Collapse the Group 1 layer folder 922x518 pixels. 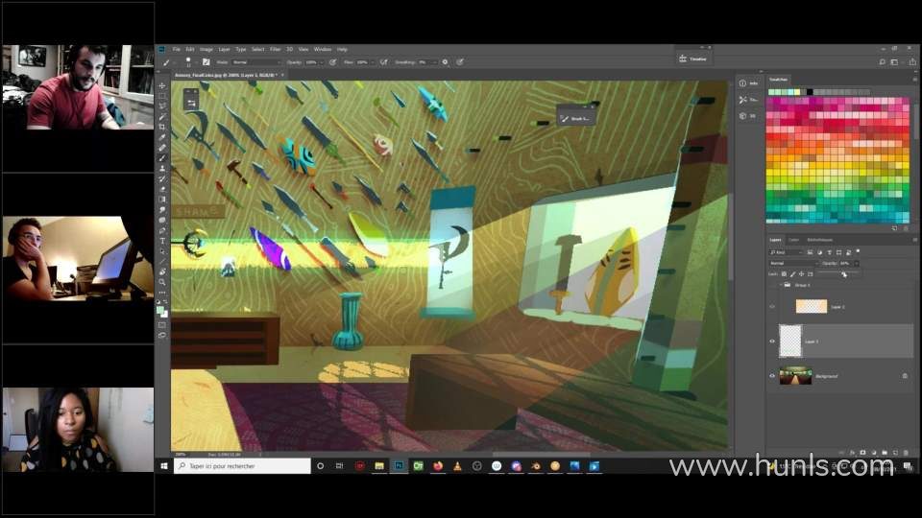[x=782, y=285]
